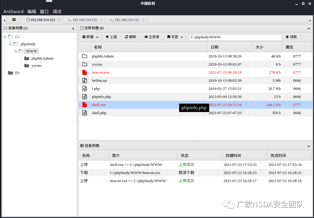Click the phpMyAdmin folder icon in file list

(85, 56)
